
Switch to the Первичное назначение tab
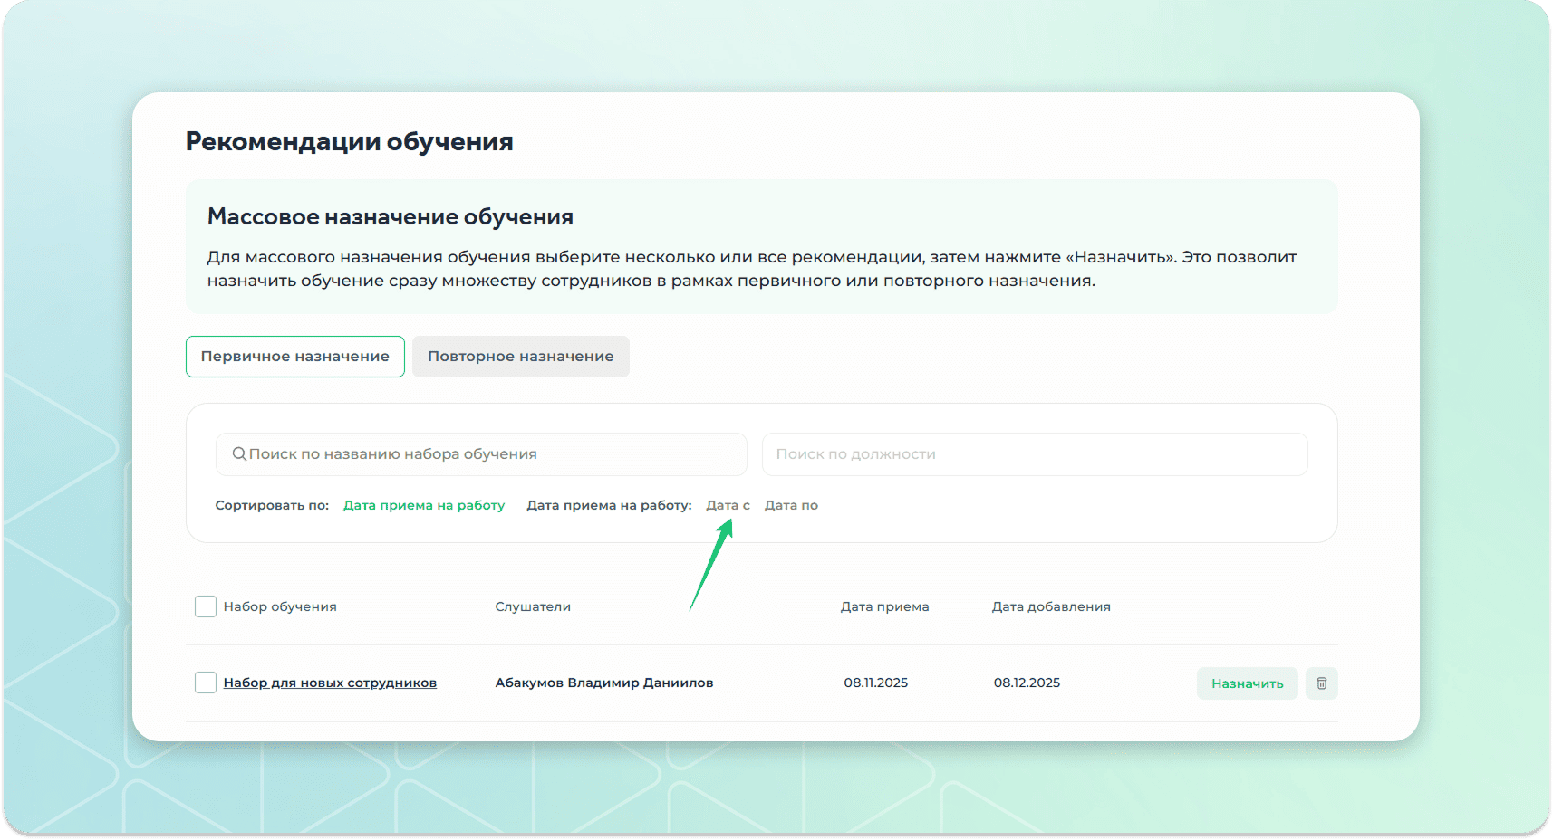pyautogui.click(x=294, y=357)
